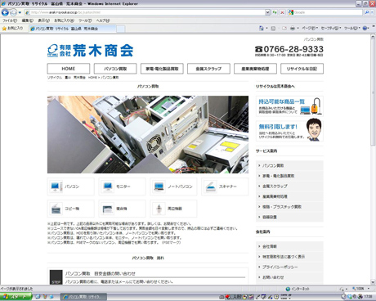Open the 編集 (Edit) menu
Image resolution: width=376 pixels, height=301 pixels.
[x=28, y=20]
